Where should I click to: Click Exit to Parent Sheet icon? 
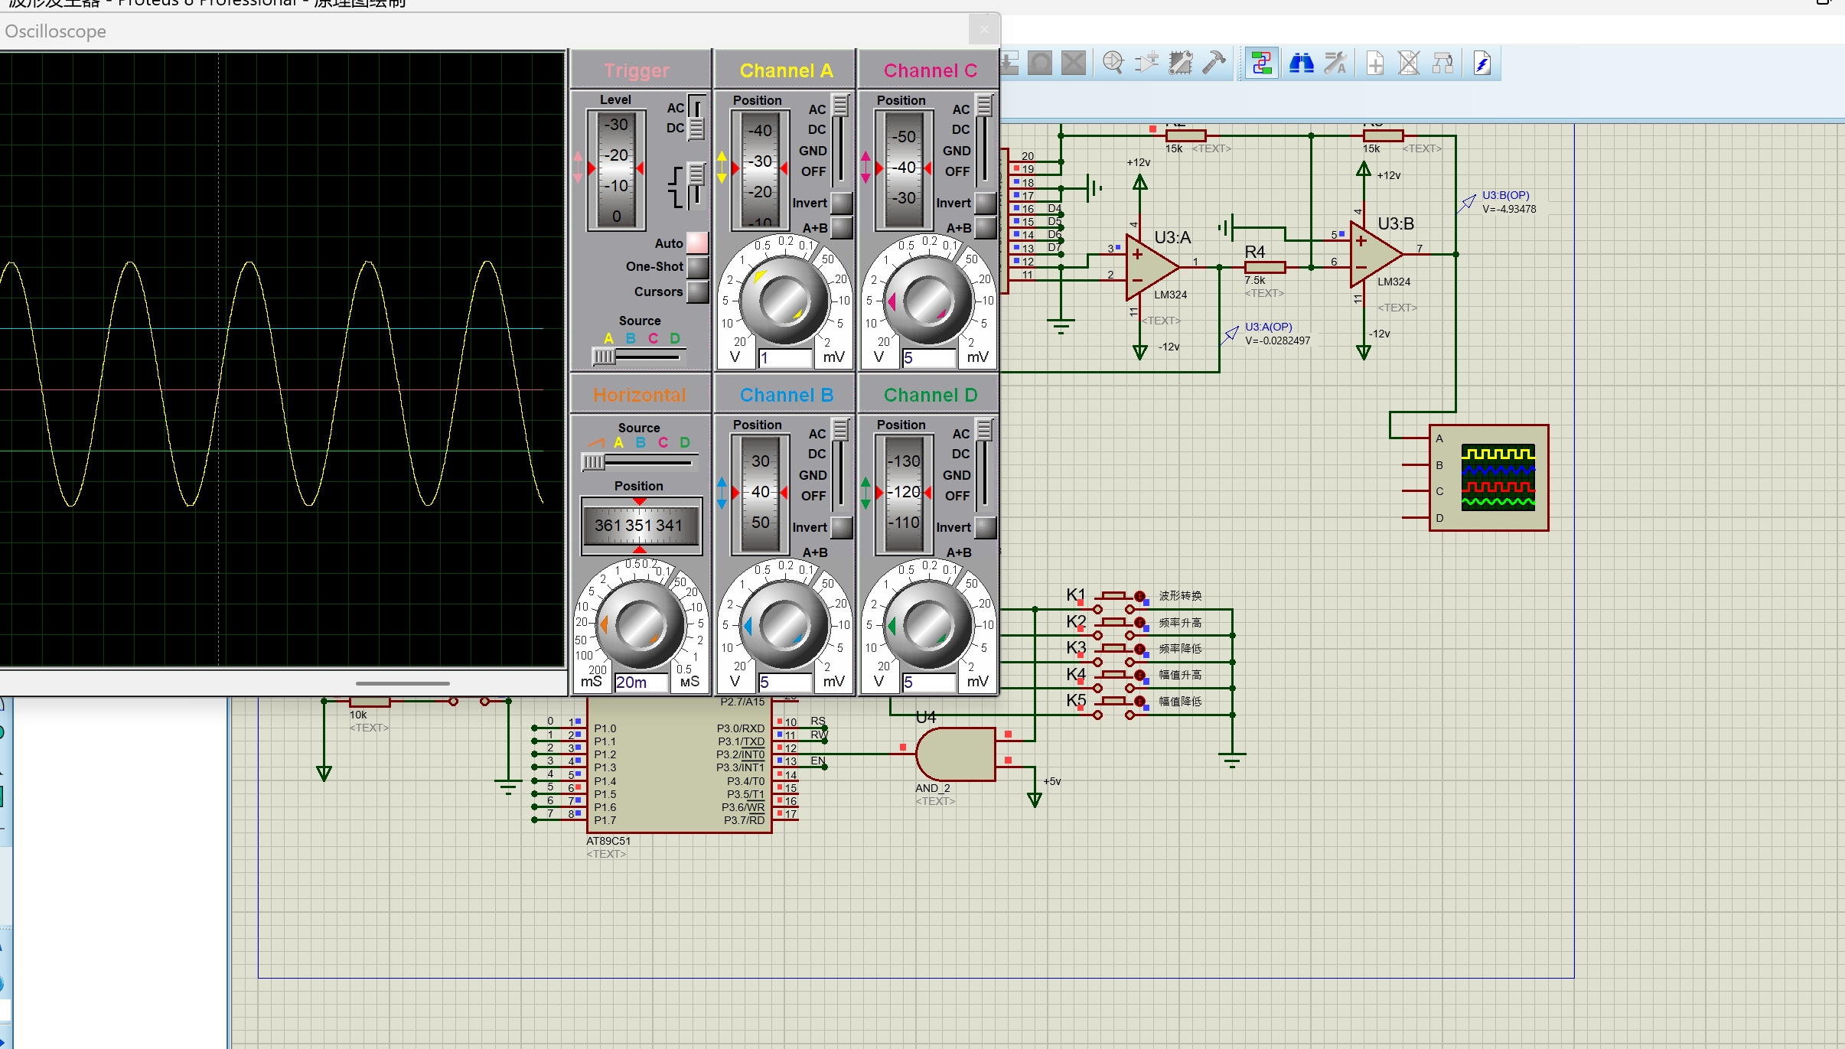click(1442, 63)
